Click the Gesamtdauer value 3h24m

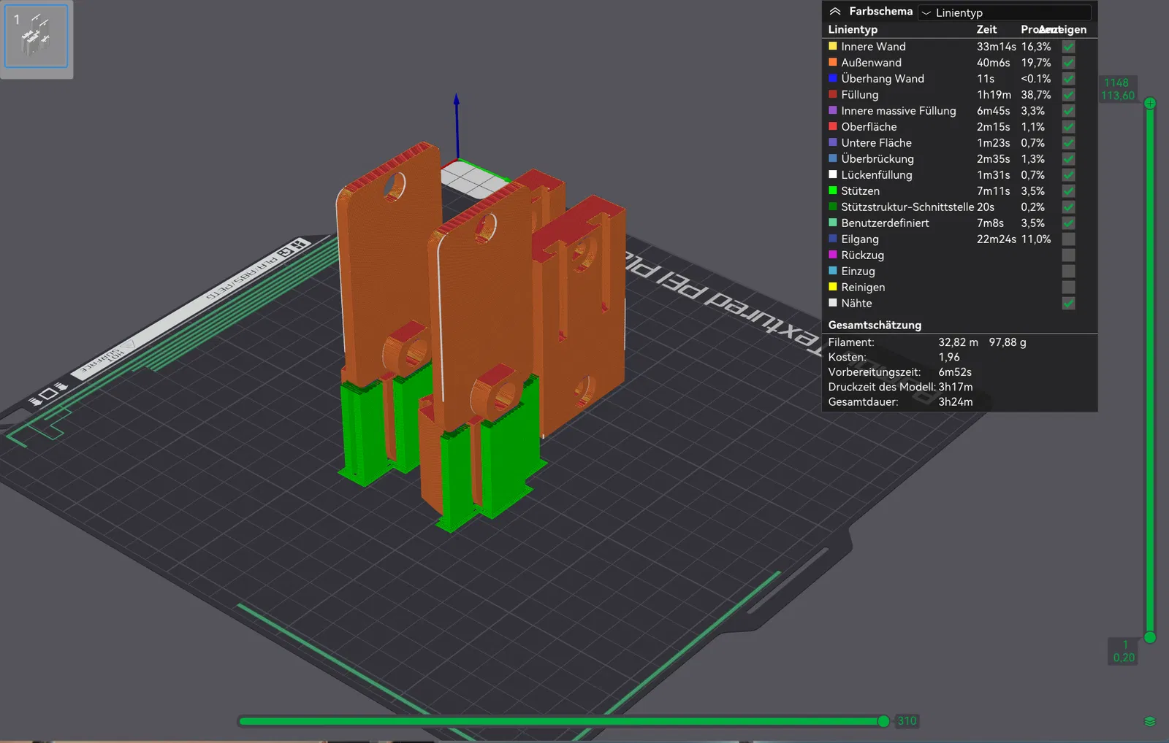(x=956, y=402)
